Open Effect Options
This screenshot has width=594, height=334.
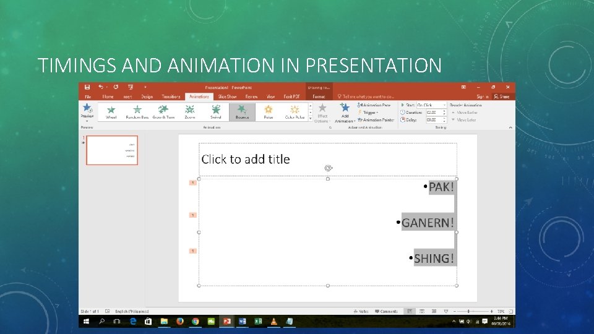(322, 113)
